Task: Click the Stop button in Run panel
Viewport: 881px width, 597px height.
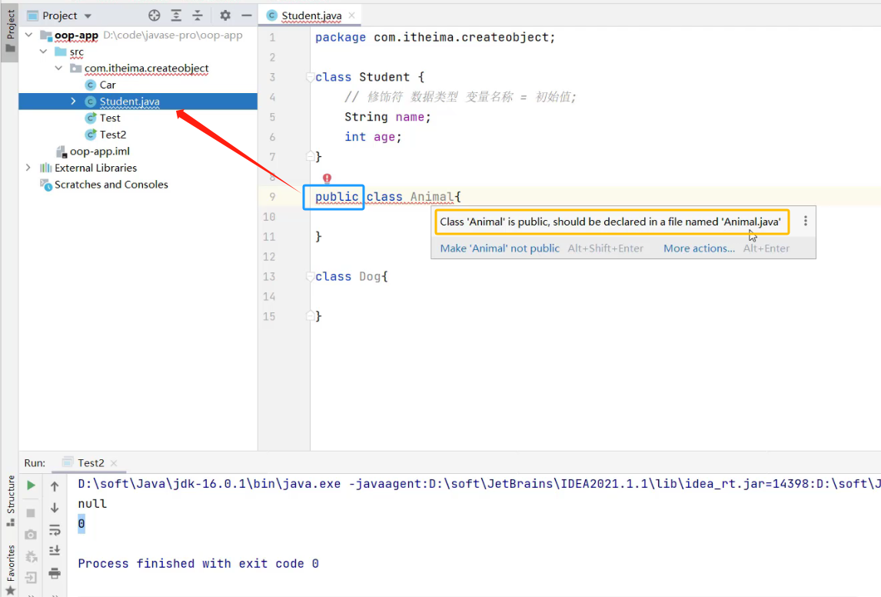Action: click(31, 512)
